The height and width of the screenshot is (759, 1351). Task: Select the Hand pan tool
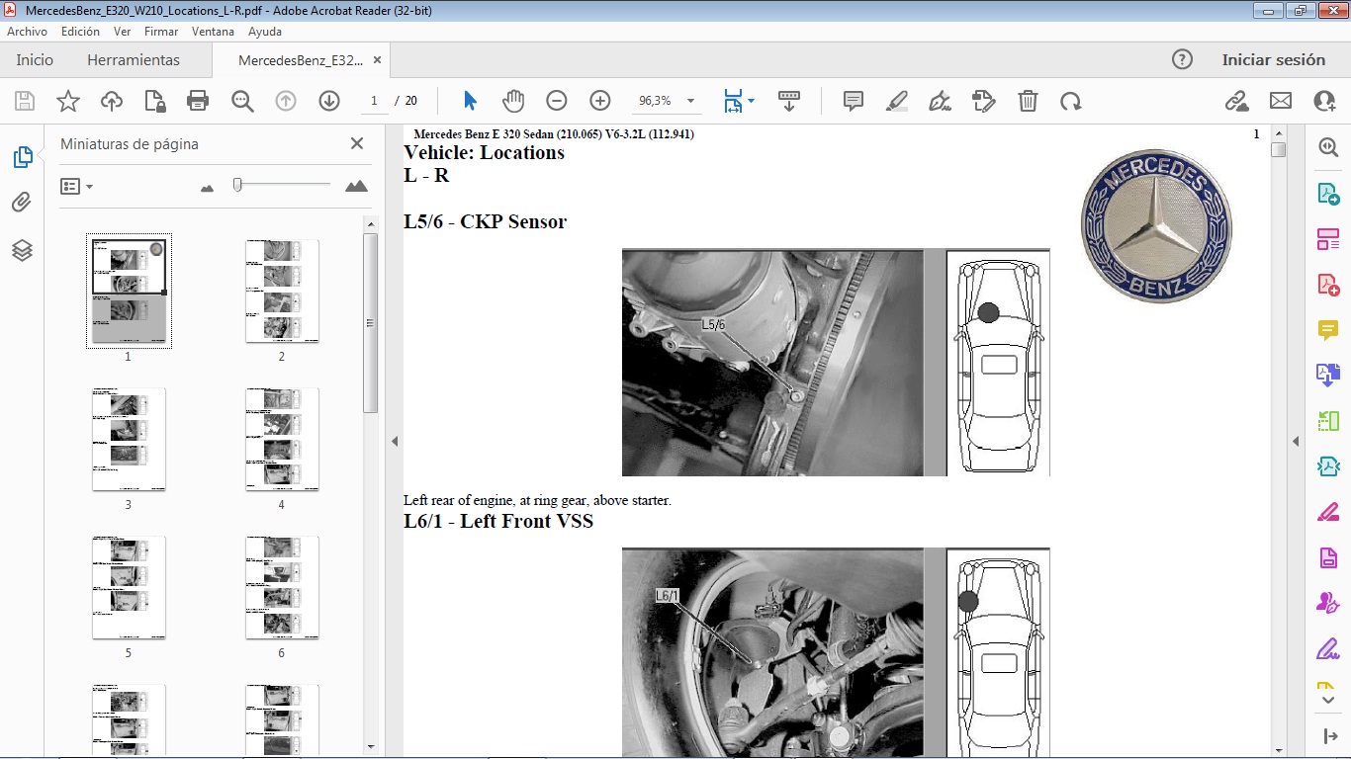512,101
